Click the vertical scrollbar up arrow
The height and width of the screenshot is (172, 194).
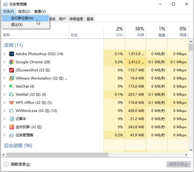(x=191, y=42)
